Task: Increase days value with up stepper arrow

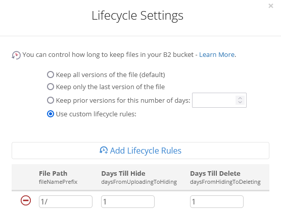Action: click(x=240, y=98)
